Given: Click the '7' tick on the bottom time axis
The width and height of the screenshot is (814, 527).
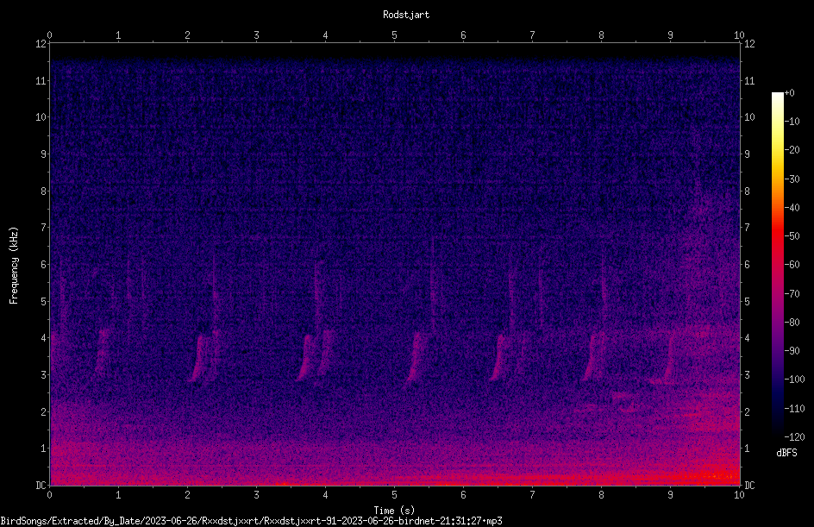Looking at the screenshot, I should click(532, 495).
